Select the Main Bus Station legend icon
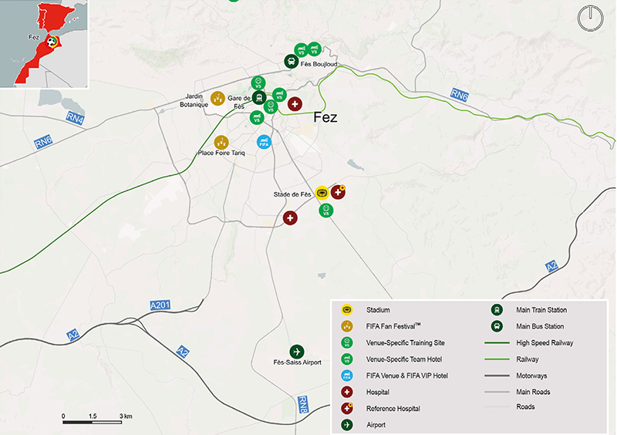The height and width of the screenshot is (435, 617). [x=497, y=326]
